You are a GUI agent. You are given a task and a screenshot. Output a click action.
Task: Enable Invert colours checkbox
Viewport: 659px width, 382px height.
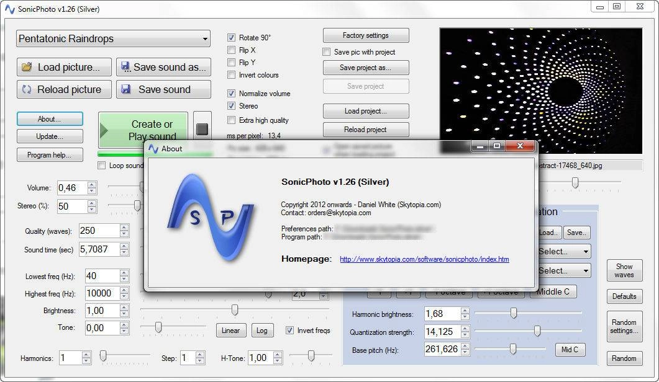[231, 74]
